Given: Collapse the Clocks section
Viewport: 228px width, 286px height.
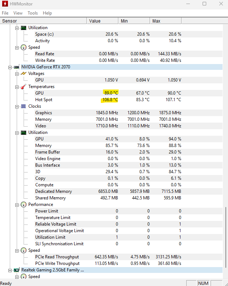Looking at the screenshot, I should pyautogui.click(x=17, y=107).
